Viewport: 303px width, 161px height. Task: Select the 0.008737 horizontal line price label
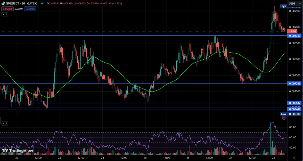294,36
